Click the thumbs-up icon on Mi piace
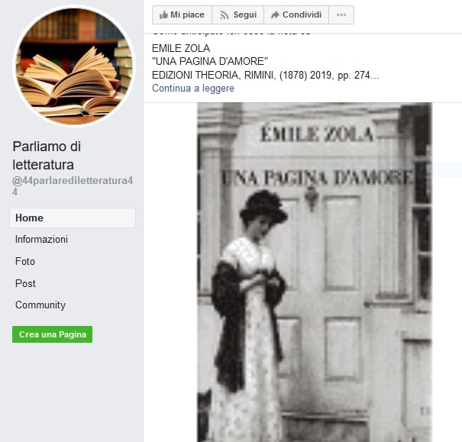462x442 pixels. [x=163, y=15]
